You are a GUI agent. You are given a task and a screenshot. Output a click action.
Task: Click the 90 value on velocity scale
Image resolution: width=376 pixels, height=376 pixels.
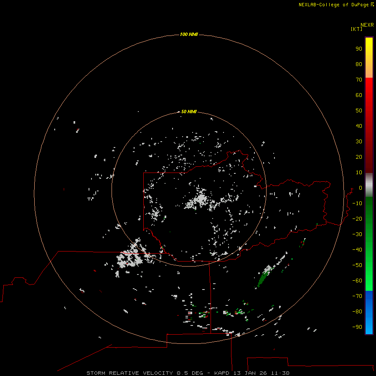359,49
